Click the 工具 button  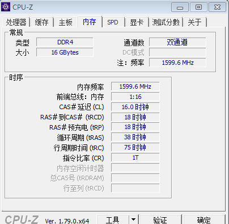(x=113, y=220)
